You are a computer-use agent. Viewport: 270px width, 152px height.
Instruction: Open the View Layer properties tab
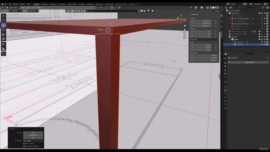(x=225, y=70)
